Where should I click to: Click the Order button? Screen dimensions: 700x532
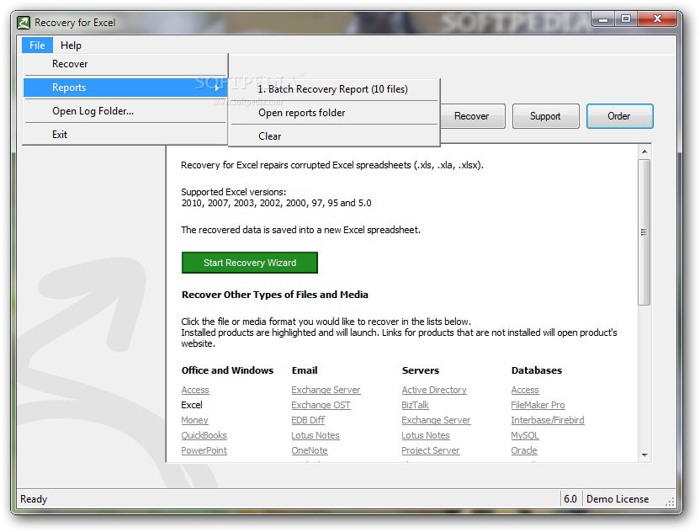coord(619,116)
